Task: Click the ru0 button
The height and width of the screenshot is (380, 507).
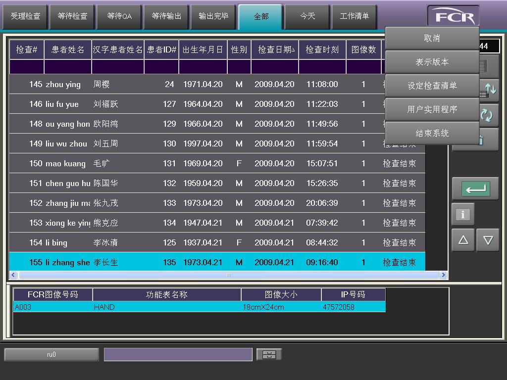Action: tap(51, 354)
